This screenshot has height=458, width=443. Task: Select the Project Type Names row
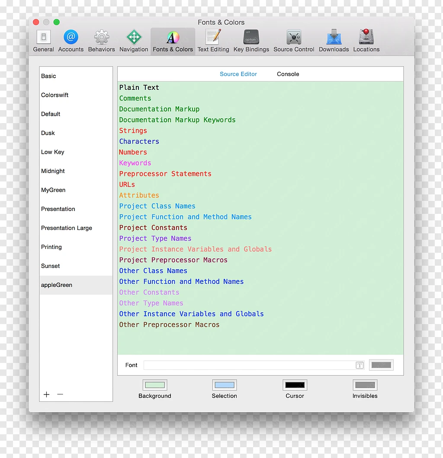pos(260,239)
